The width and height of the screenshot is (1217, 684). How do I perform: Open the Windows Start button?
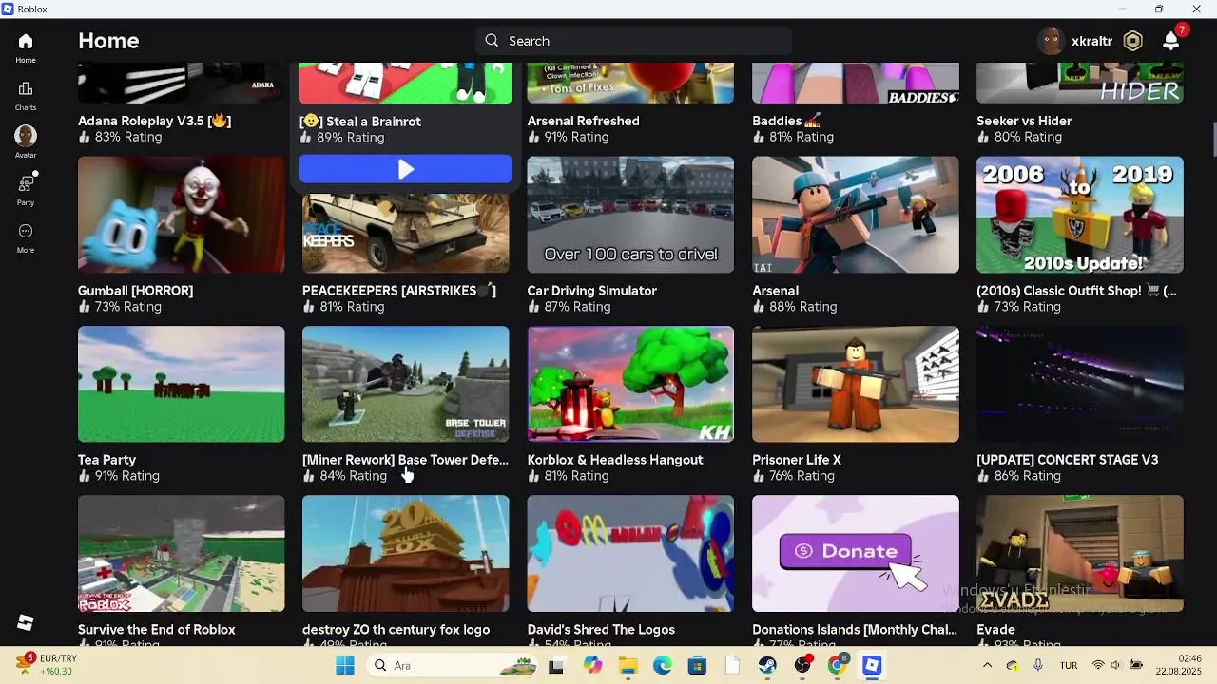(344, 666)
